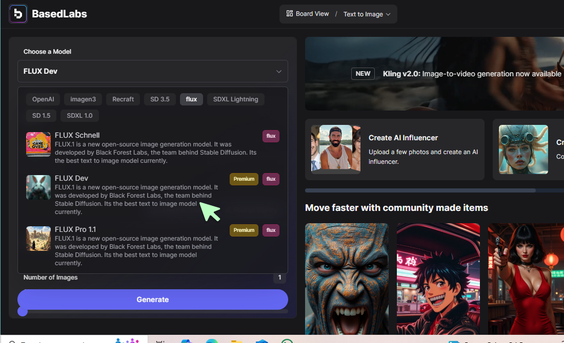This screenshot has height=343, width=564.
Task: Select the FLUX Pro 1.1 model title
Action: (75, 229)
